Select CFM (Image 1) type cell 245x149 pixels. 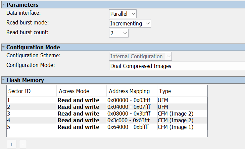click(x=176, y=127)
